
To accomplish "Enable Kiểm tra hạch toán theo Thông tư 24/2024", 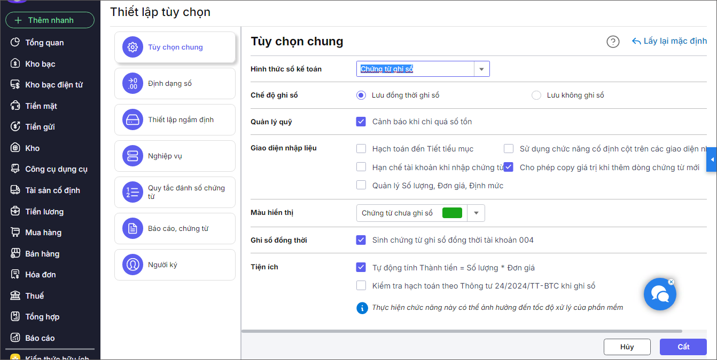I will 361,285.
